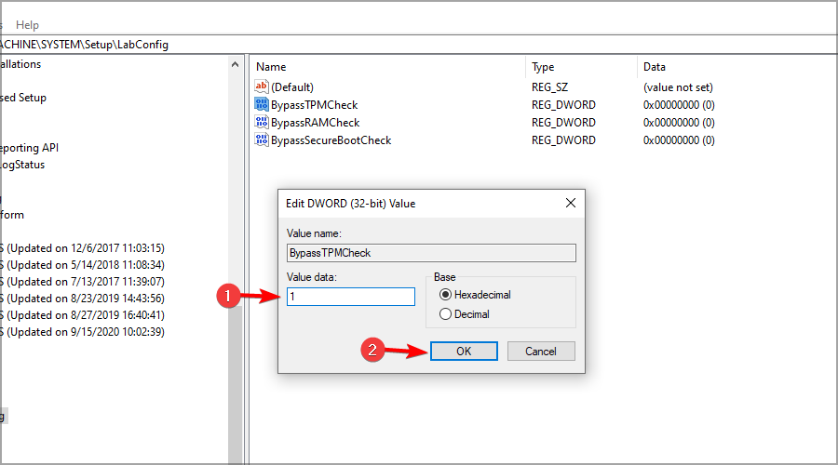Cancel the Edit DWORD dialog
The image size is (838, 465).
tap(540, 352)
